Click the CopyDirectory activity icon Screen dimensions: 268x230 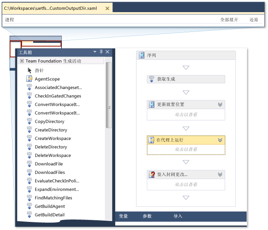pos(30,121)
